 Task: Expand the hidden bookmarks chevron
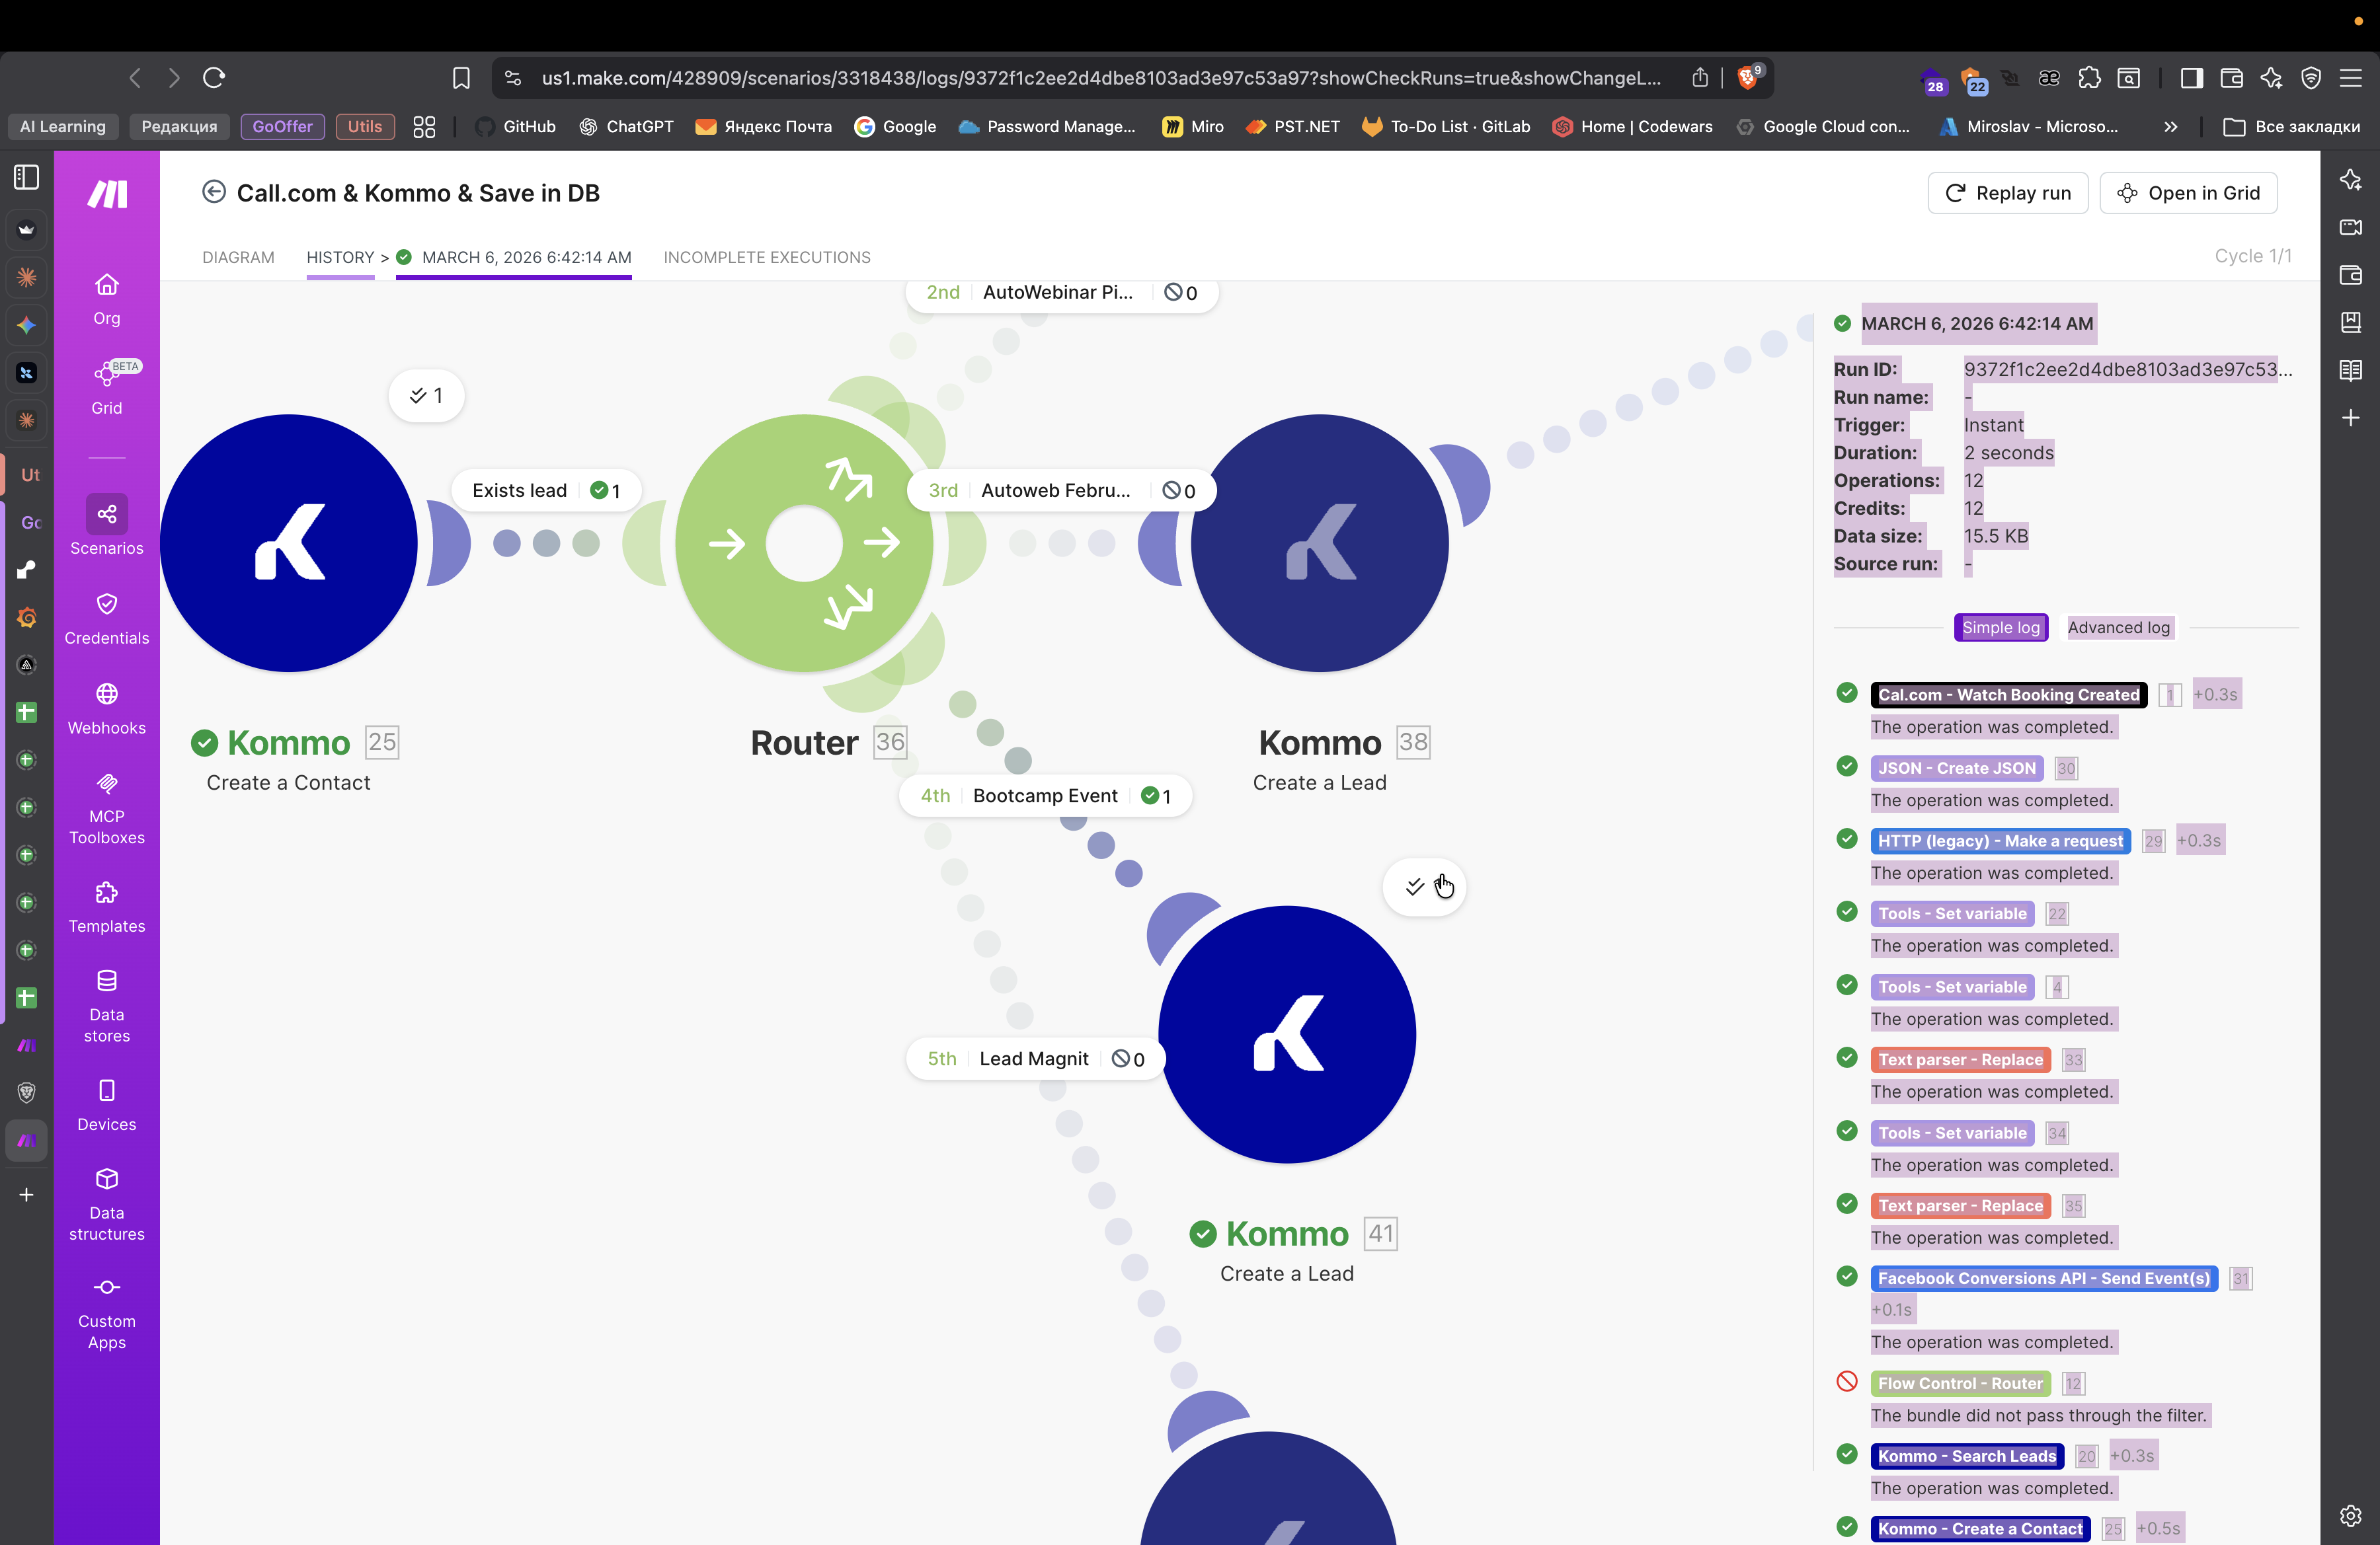2170,127
